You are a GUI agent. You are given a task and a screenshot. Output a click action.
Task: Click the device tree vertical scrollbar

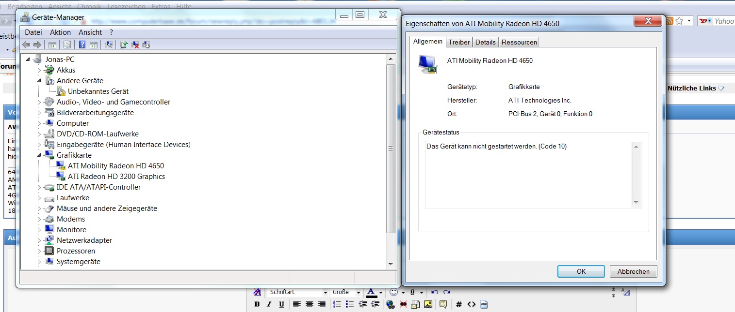[x=390, y=161]
